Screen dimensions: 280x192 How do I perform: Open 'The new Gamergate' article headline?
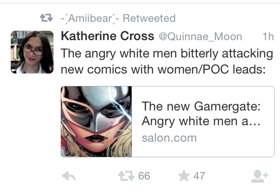click(x=201, y=106)
